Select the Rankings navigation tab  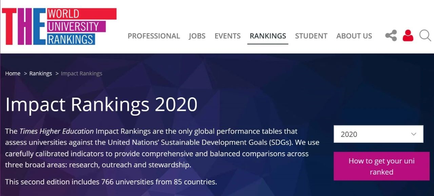tap(268, 36)
